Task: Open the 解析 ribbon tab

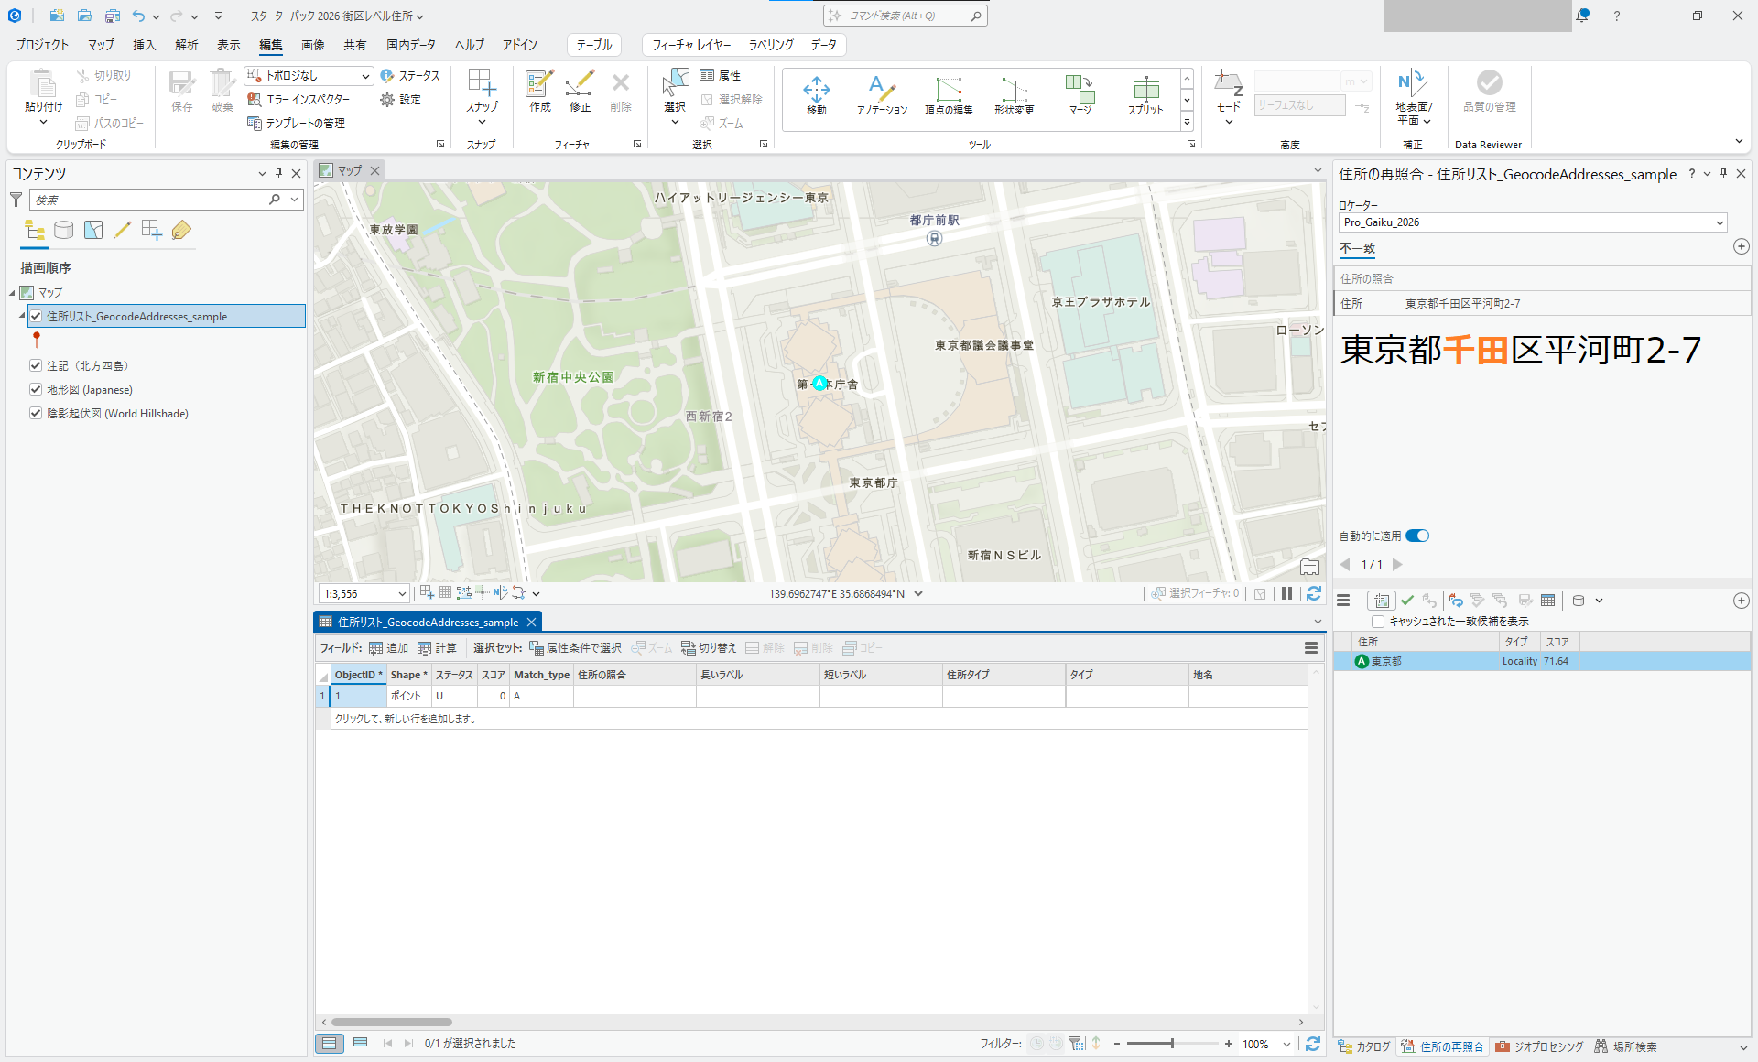Action: tap(187, 45)
